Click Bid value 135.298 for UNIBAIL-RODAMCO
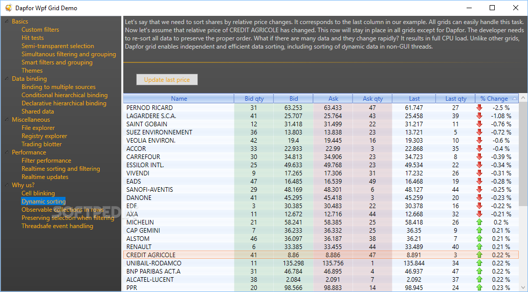This screenshot has height=292, width=528. 293,263
